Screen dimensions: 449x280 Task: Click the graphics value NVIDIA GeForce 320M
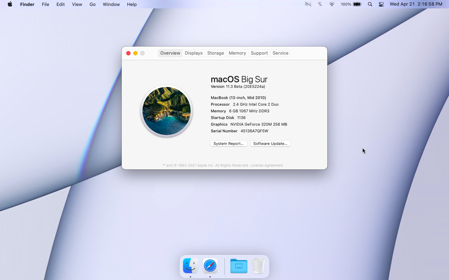(x=251, y=124)
